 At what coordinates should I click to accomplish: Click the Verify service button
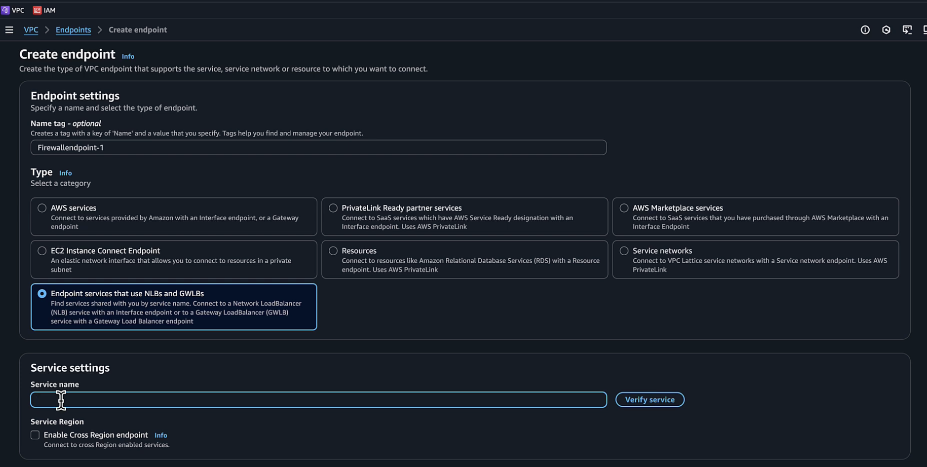click(649, 400)
